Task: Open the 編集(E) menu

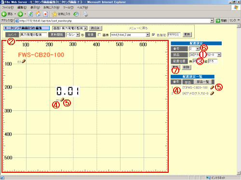Action: [22, 8]
